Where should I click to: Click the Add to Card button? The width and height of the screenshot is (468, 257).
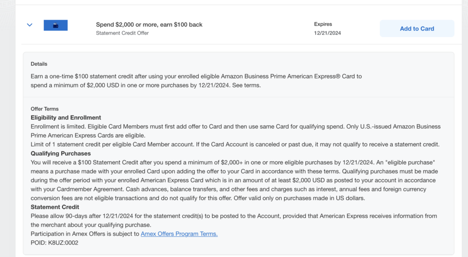(x=417, y=28)
